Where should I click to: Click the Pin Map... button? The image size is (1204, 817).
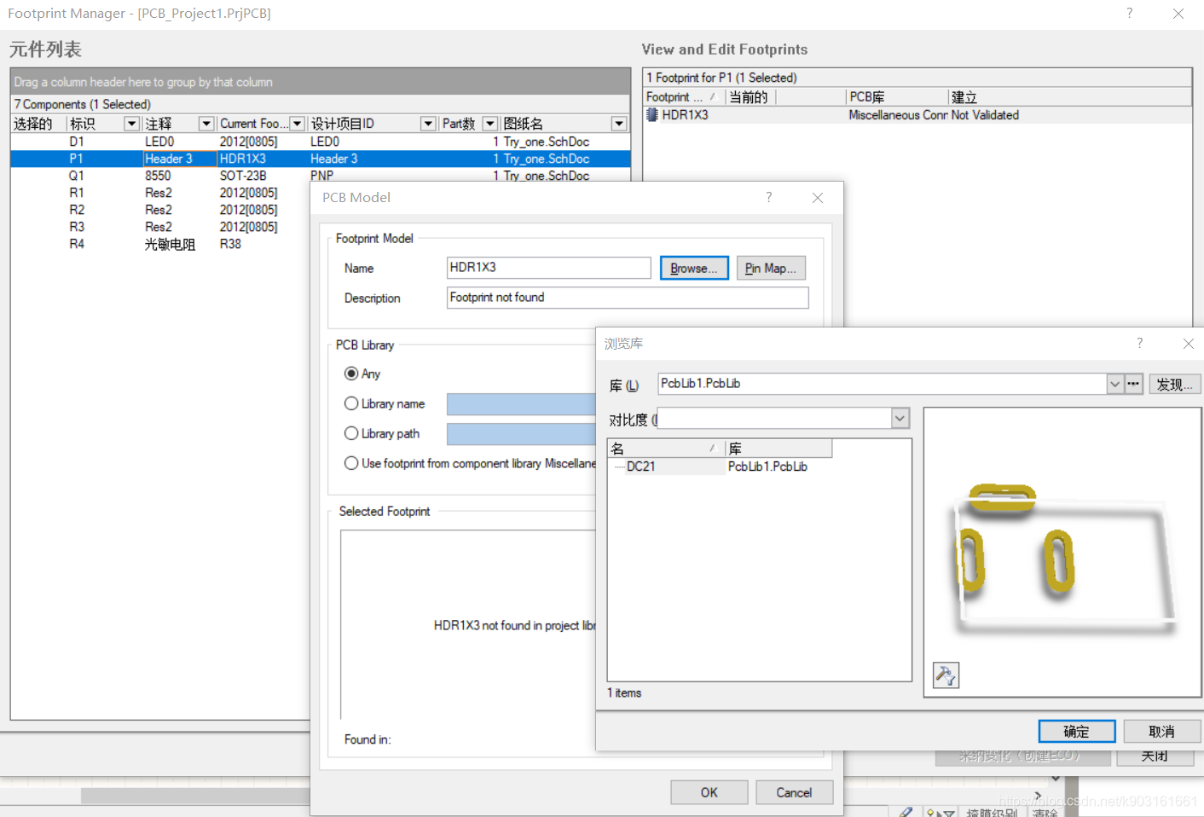click(x=770, y=268)
